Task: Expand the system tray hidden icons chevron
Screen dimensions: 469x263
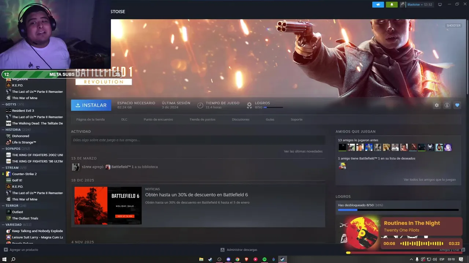Action: 411,259
